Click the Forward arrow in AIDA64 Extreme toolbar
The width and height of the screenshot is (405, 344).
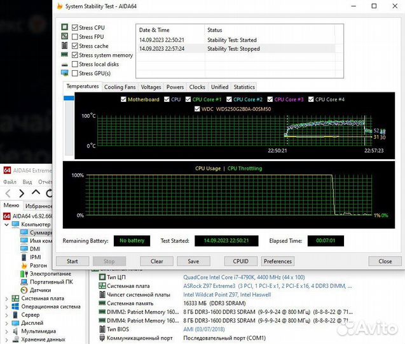pos(22,193)
